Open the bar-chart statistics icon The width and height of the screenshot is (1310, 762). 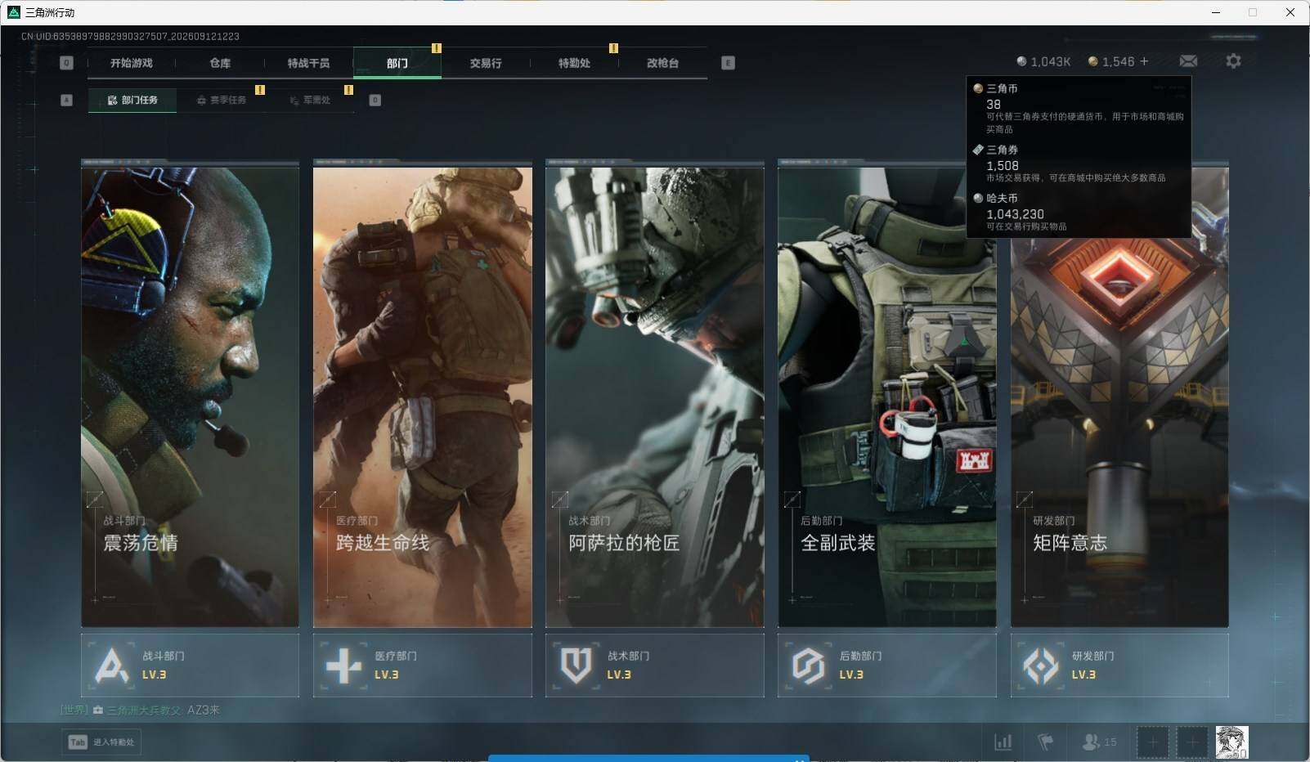(1003, 742)
